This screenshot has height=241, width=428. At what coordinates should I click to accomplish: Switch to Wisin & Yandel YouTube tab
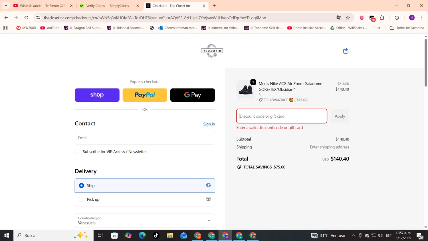coord(43,6)
